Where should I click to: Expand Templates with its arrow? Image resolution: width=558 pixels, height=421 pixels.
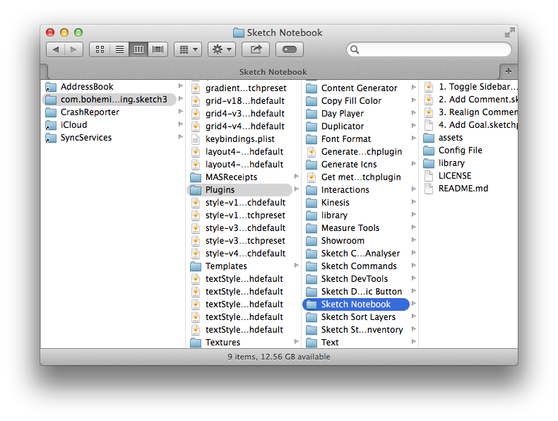pos(297,266)
